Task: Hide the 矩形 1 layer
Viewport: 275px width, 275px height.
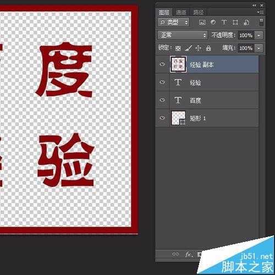Action: point(162,118)
